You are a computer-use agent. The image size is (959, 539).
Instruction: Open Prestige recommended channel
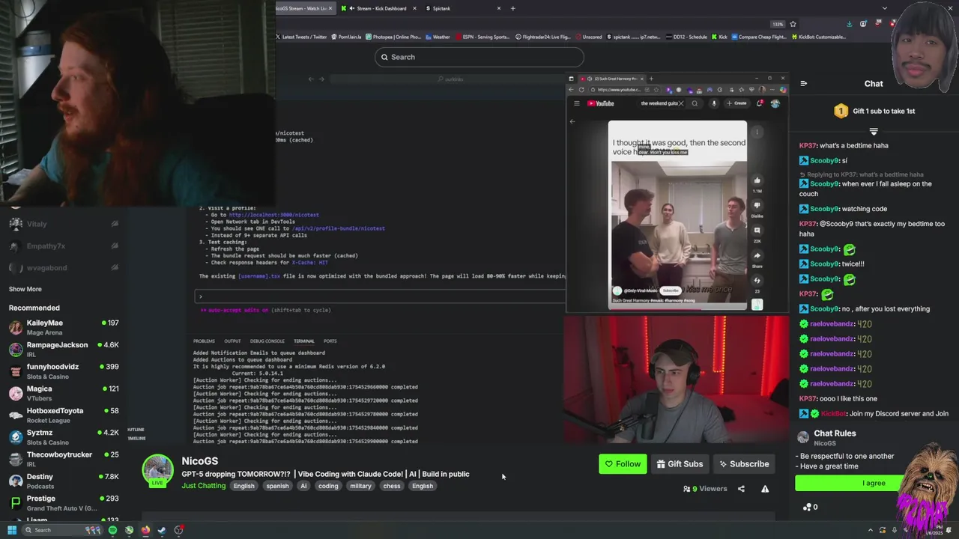coord(64,503)
